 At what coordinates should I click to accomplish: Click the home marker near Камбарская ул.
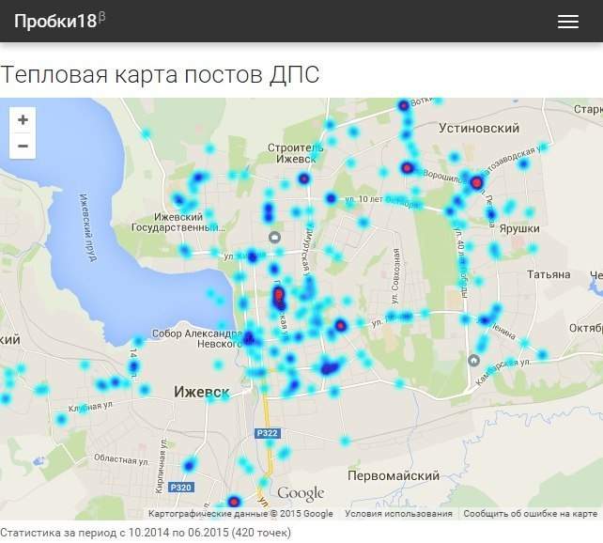473,361
